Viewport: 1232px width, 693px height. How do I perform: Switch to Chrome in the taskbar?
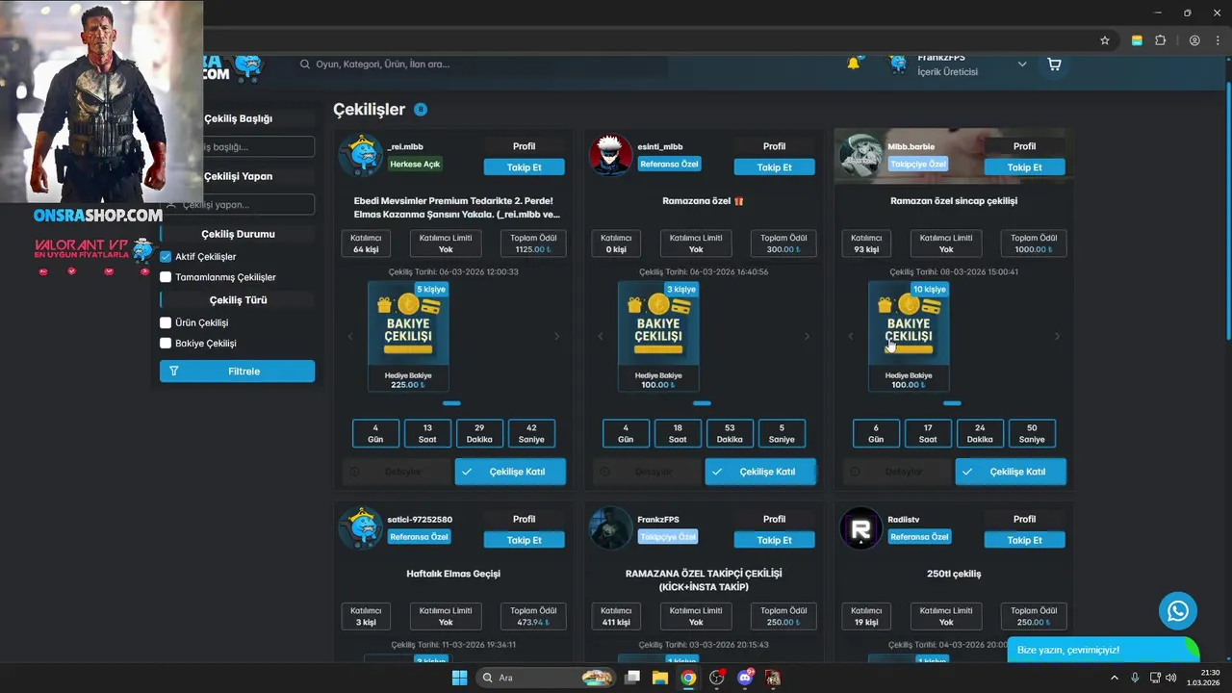[688, 678]
